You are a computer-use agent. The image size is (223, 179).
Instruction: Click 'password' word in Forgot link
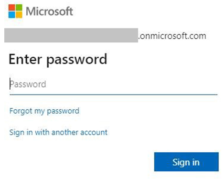click(x=63, y=111)
